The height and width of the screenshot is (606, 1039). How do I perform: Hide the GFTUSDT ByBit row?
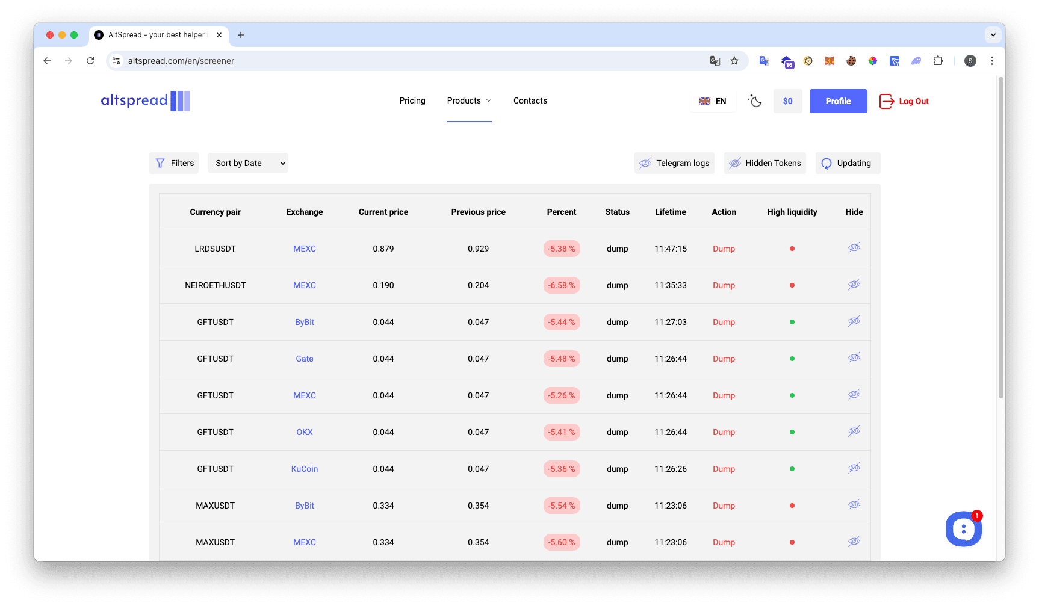854,321
